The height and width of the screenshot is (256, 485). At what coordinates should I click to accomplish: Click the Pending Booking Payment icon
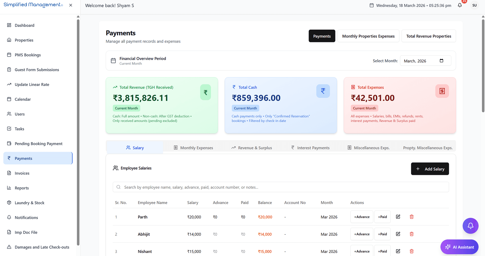(9, 143)
